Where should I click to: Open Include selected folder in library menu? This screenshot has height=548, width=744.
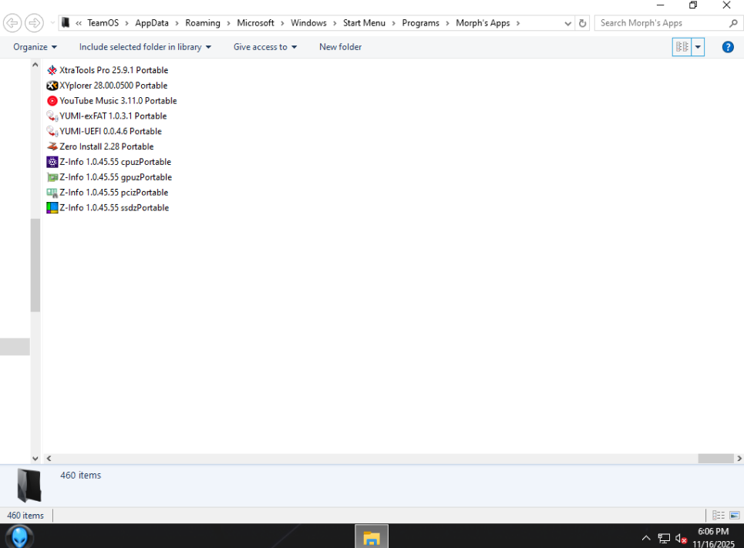point(145,47)
